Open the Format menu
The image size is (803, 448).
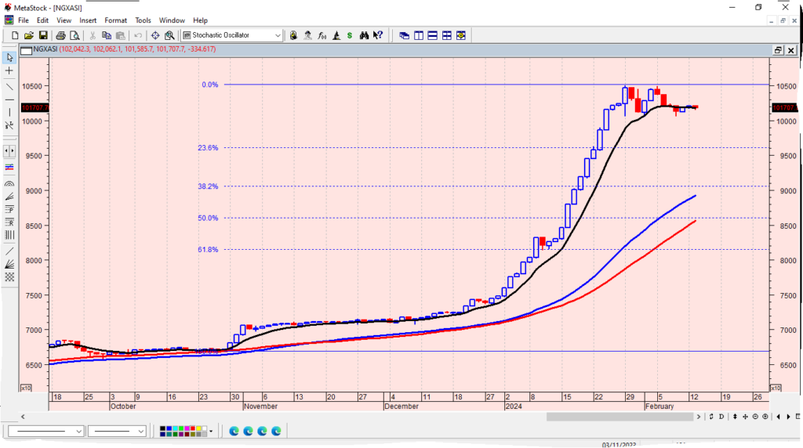click(116, 20)
